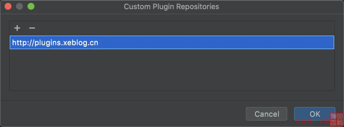Click the plus icon to add repository
Image resolution: width=344 pixels, height=127 pixels.
coord(17,28)
